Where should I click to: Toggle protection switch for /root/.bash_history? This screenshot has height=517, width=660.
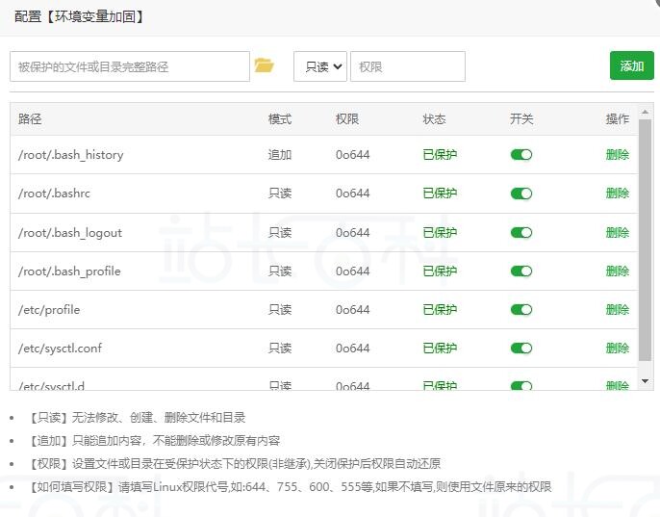[521, 155]
